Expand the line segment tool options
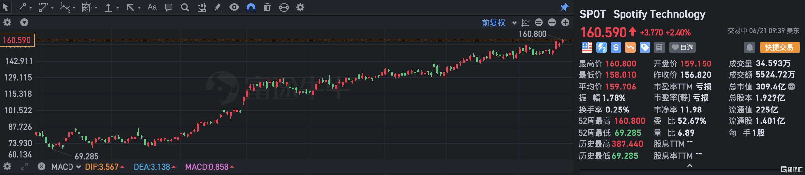Screen dimensions: 805x175 tap(31, 8)
